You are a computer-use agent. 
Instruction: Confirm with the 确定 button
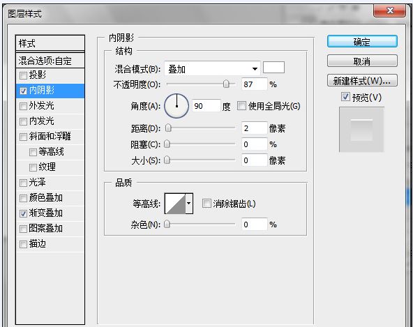[362, 42]
